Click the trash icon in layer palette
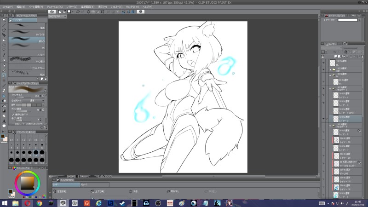The width and height of the screenshot is (368, 207). click(362, 56)
